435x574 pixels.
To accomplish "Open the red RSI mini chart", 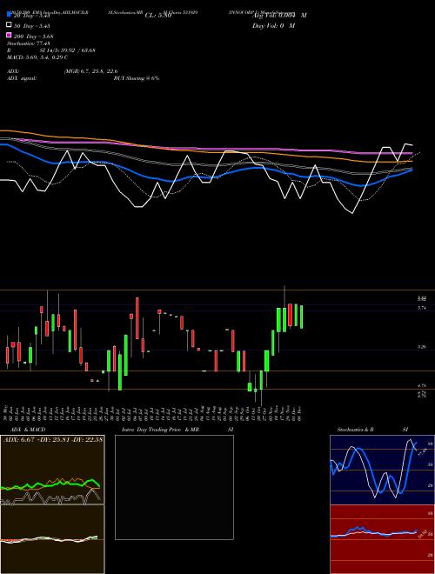I will 382,539.
